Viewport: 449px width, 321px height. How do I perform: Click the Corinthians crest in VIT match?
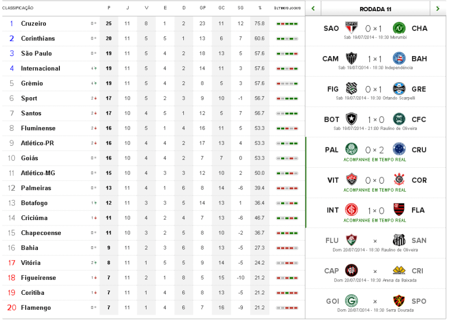pos(399,179)
